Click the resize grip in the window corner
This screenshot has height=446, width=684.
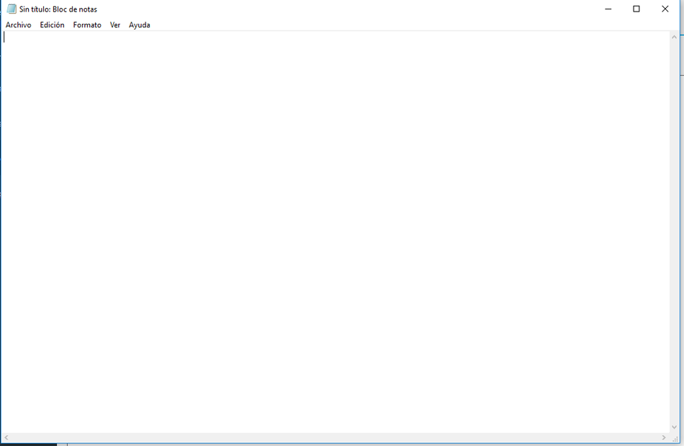(x=675, y=437)
